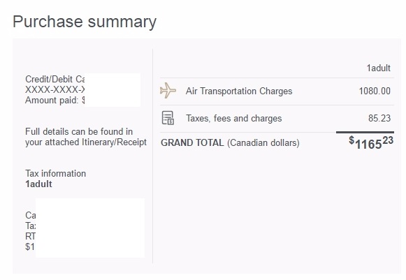Select the Taxes, fees and charges label

click(234, 118)
